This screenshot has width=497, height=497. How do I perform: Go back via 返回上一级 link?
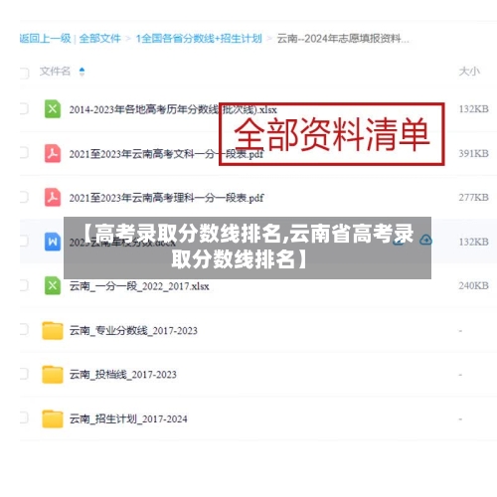(46, 39)
